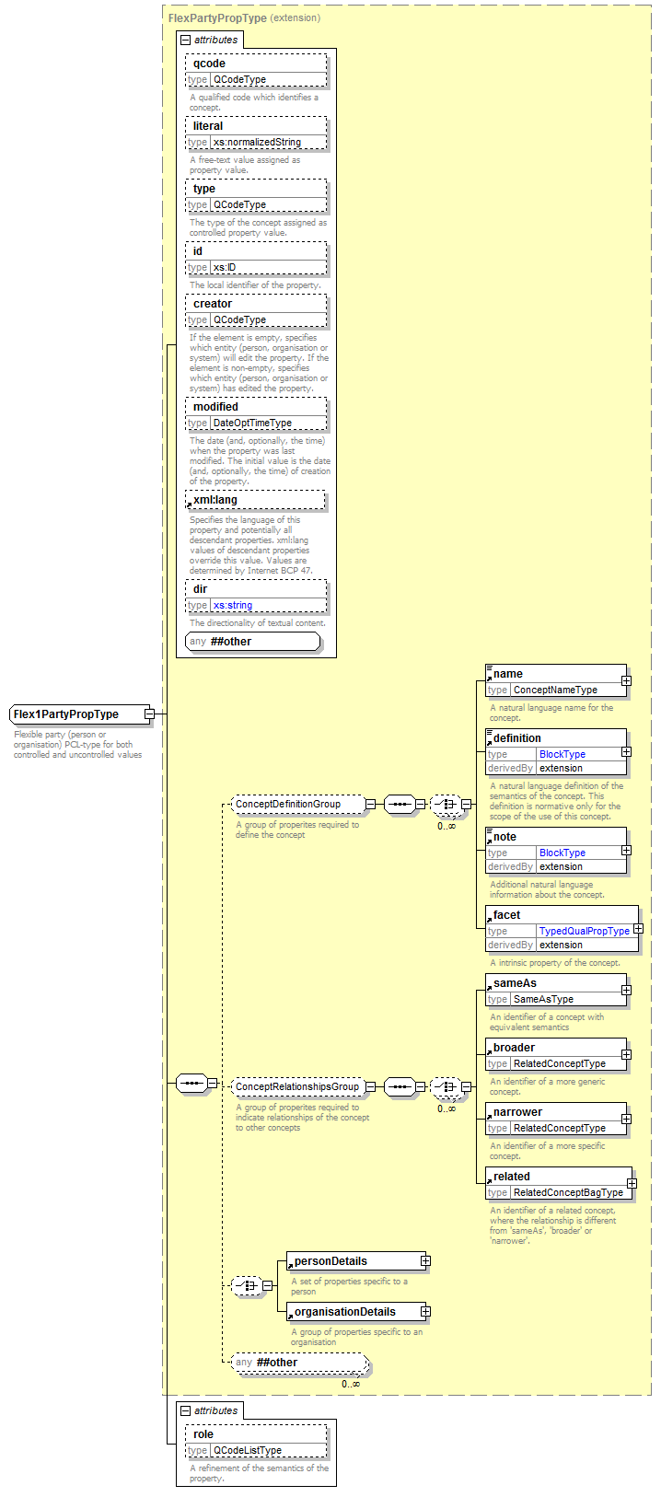Collapse the bottom attributes box containing role

coord(185,1410)
